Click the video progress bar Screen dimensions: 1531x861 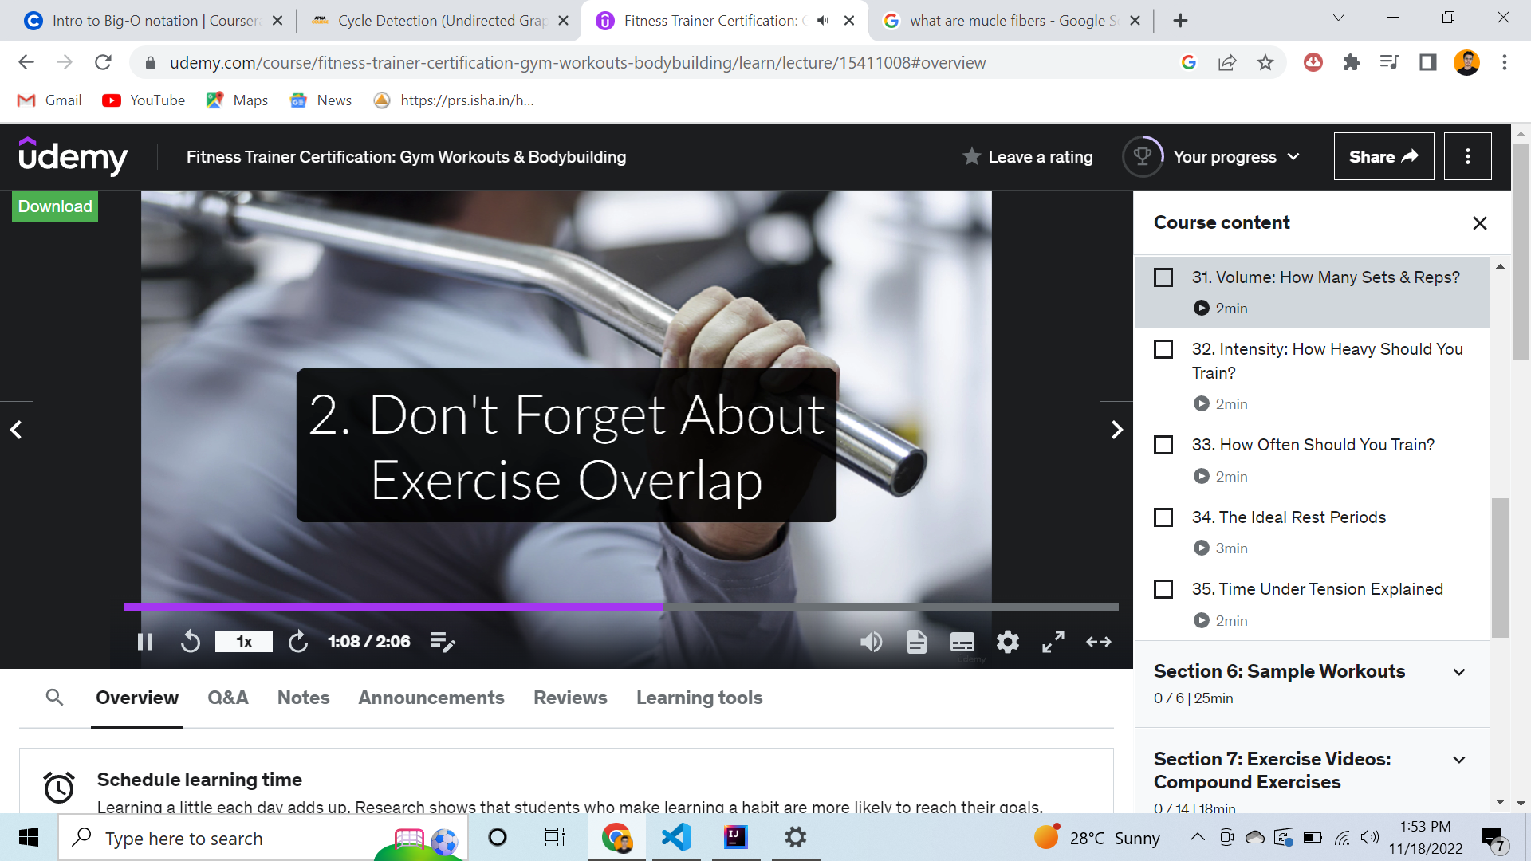click(797, 607)
